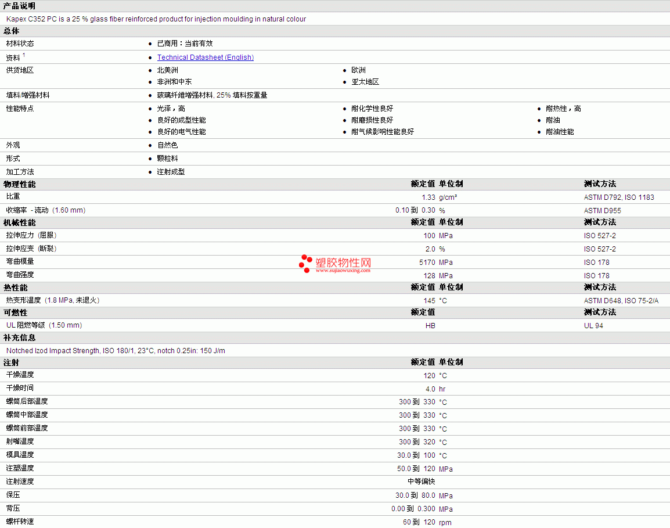Screen dimensions: 670x528
Task: Select the 注塑温度 row label
Action: [x=20, y=468]
